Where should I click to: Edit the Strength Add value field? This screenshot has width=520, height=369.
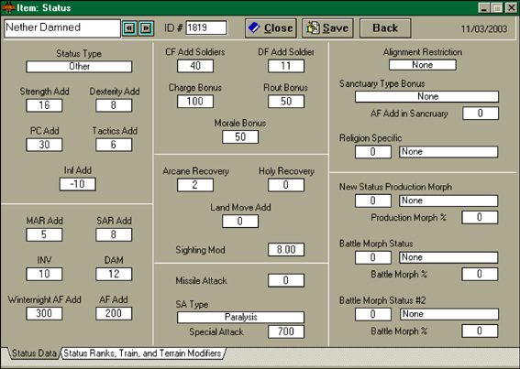pyautogui.click(x=44, y=105)
